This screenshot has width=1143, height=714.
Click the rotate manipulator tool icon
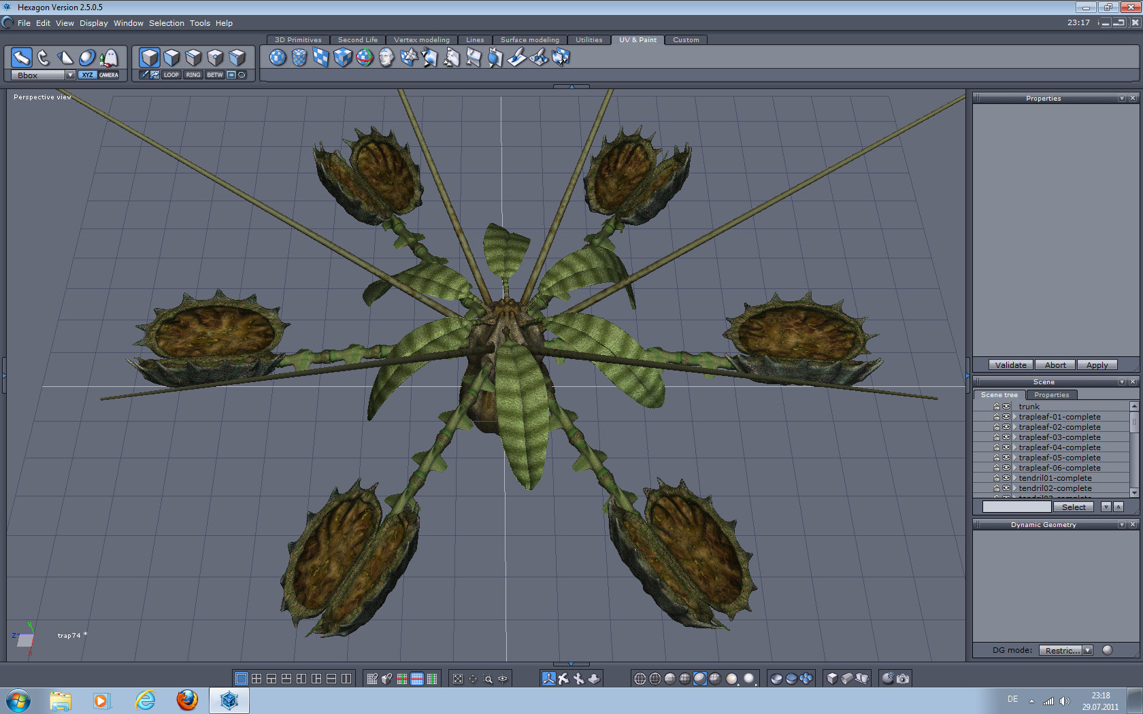click(43, 58)
